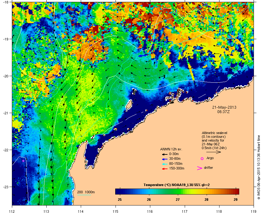This screenshot has height=213, width=263.
Task: Click the red 150-300m arrow in legend
Action: click(x=165, y=169)
